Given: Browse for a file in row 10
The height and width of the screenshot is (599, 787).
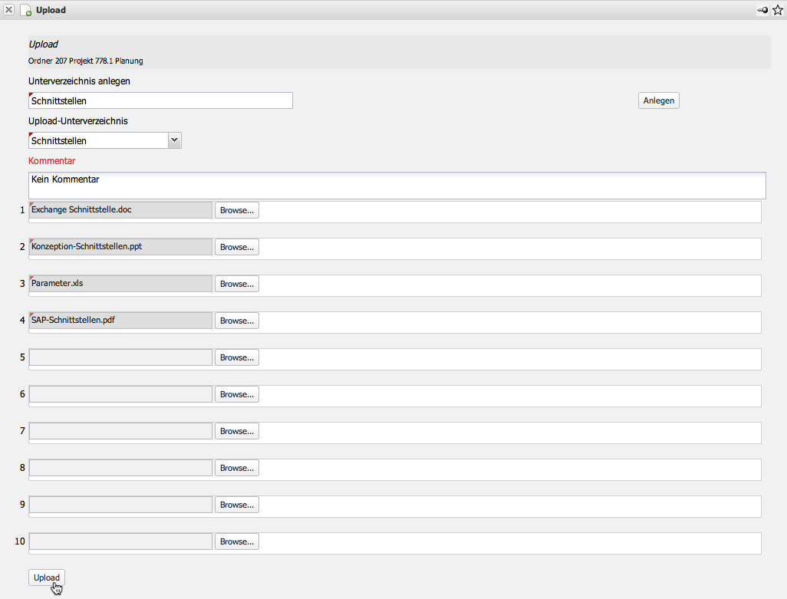Looking at the screenshot, I should (x=236, y=541).
